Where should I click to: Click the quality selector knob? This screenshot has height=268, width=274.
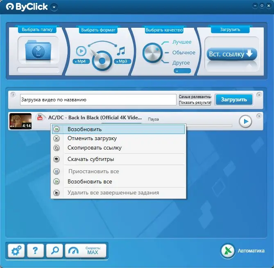coord(152,53)
